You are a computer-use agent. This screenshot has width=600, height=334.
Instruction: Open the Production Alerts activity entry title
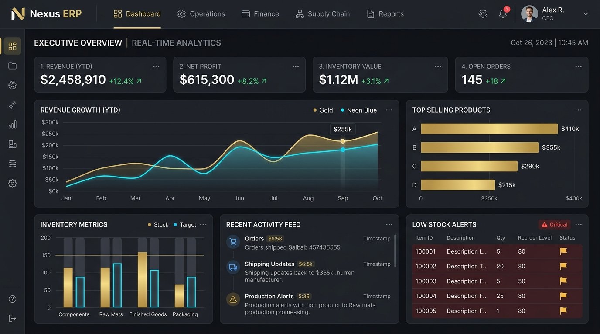pyautogui.click(x=269, y=296)
